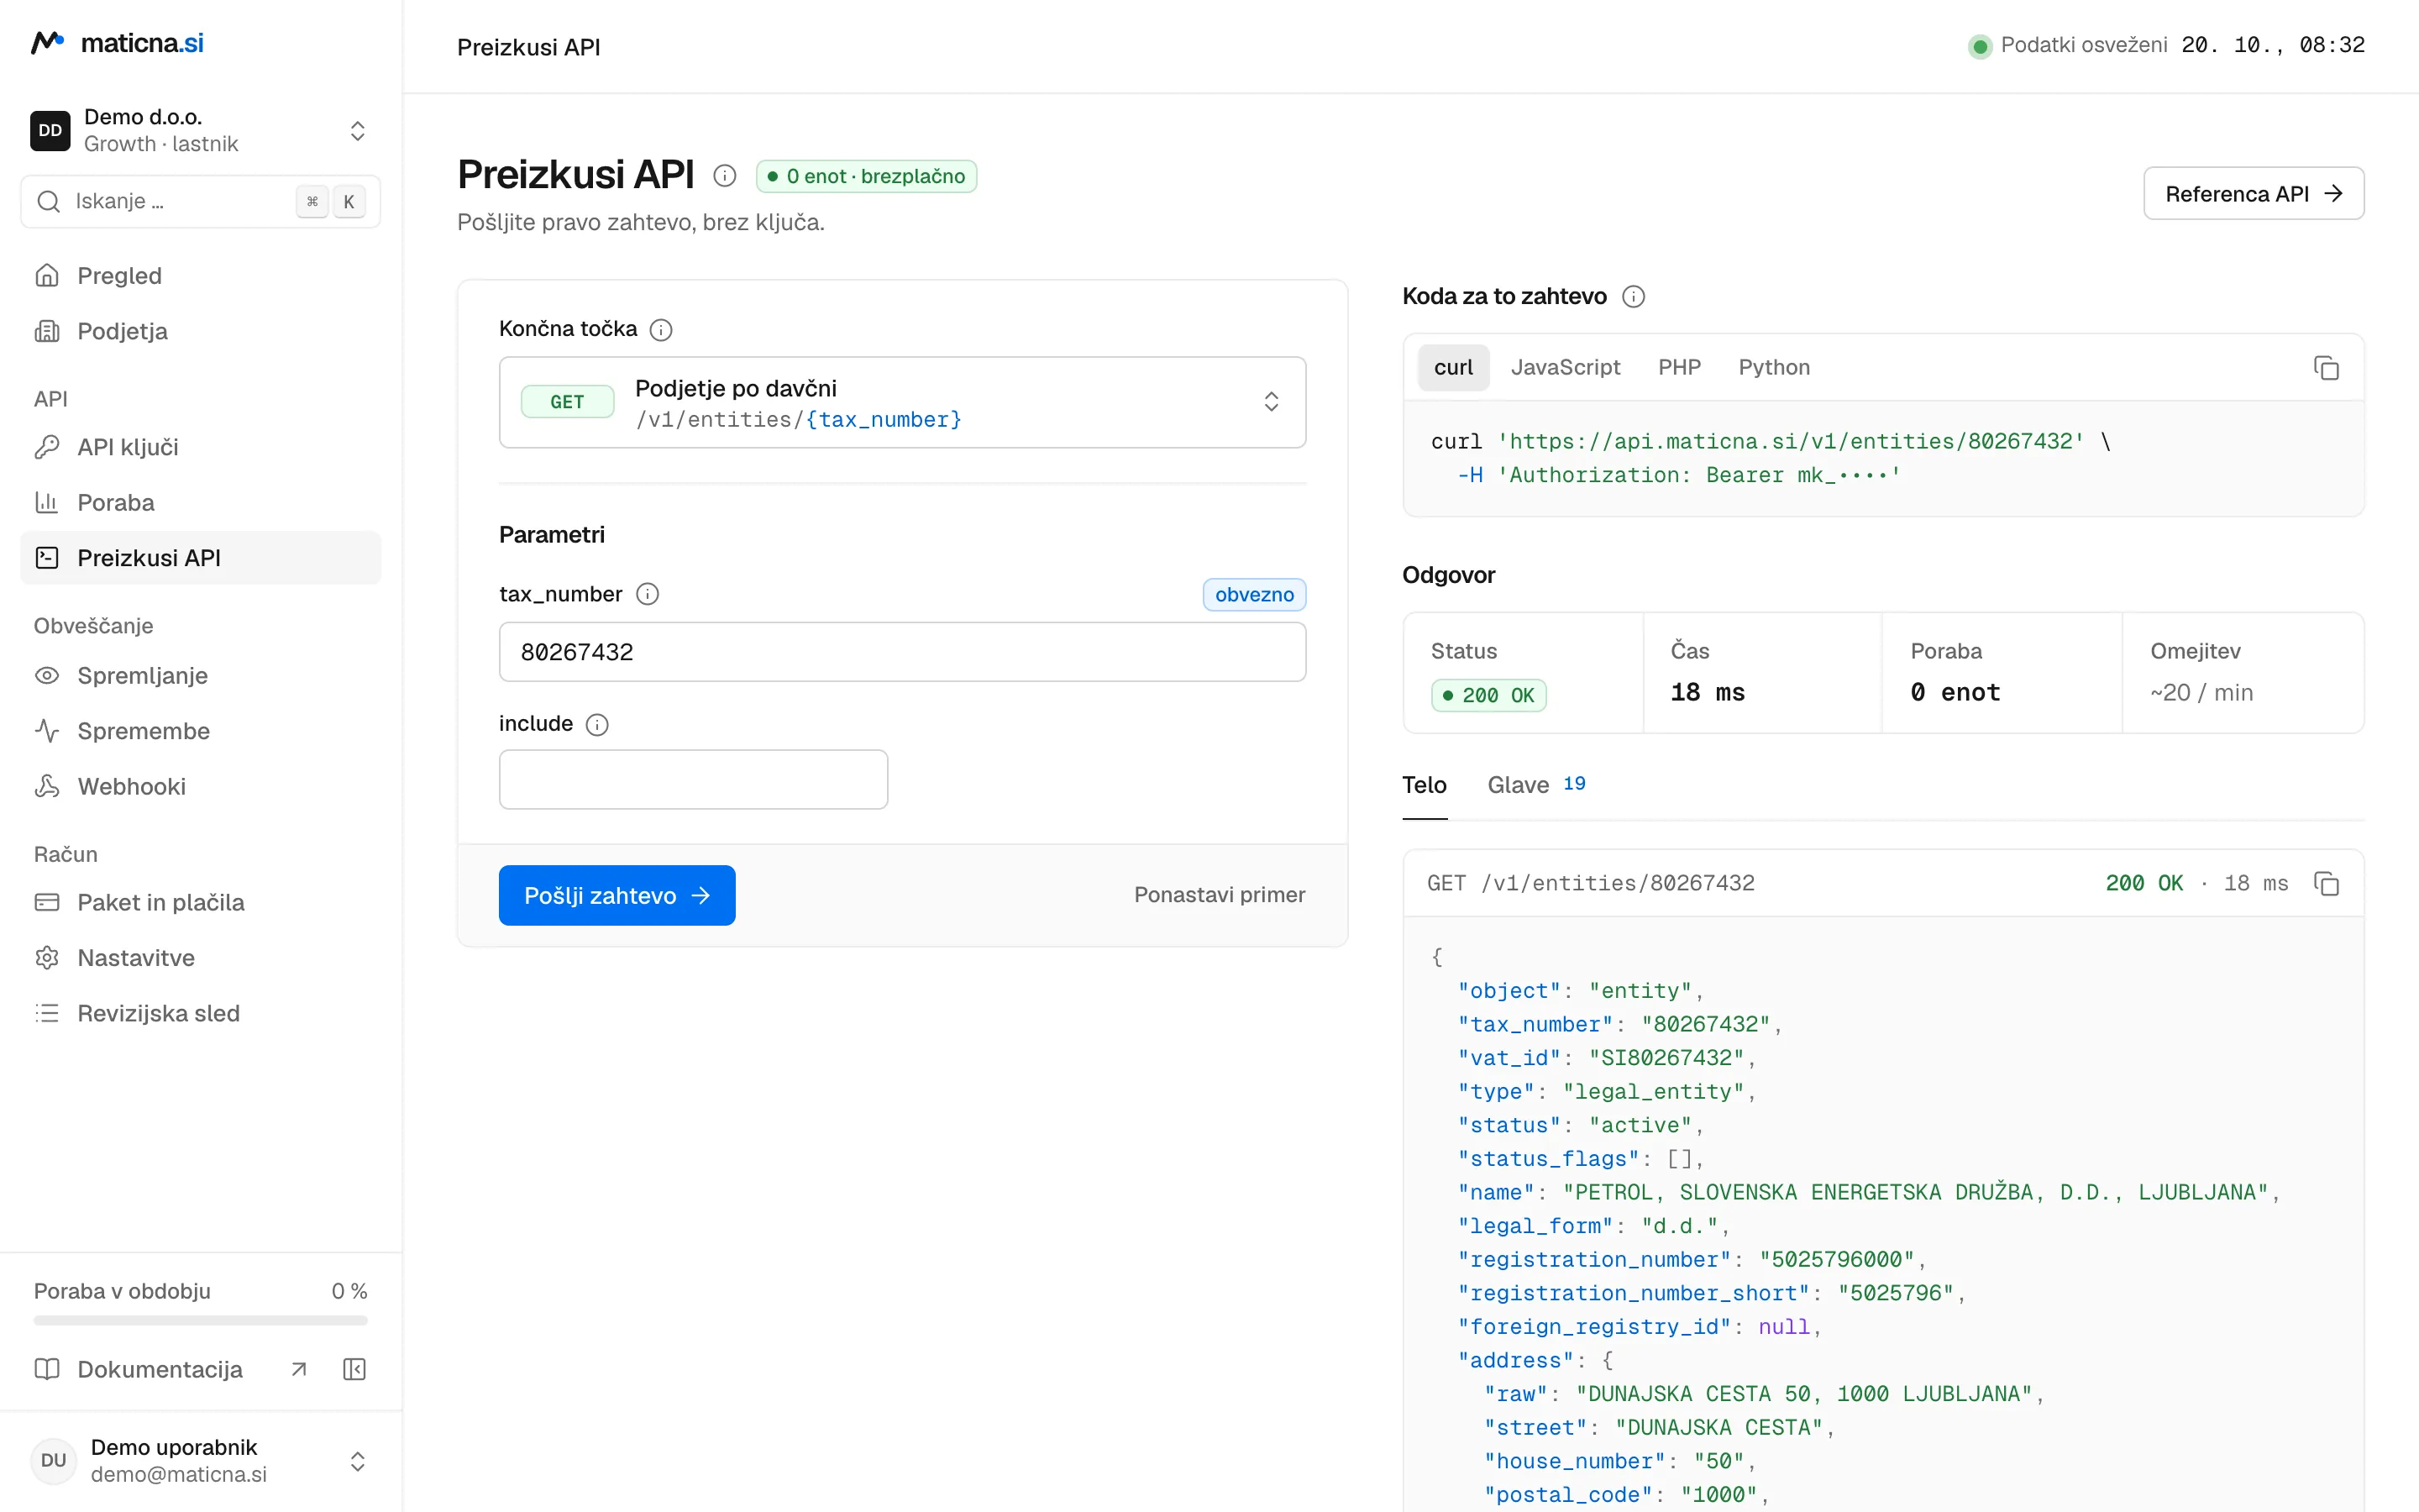Collapse the sidebar panel icon
This screenshot has height=1512, width=2419.
(x=354, y=1369)
